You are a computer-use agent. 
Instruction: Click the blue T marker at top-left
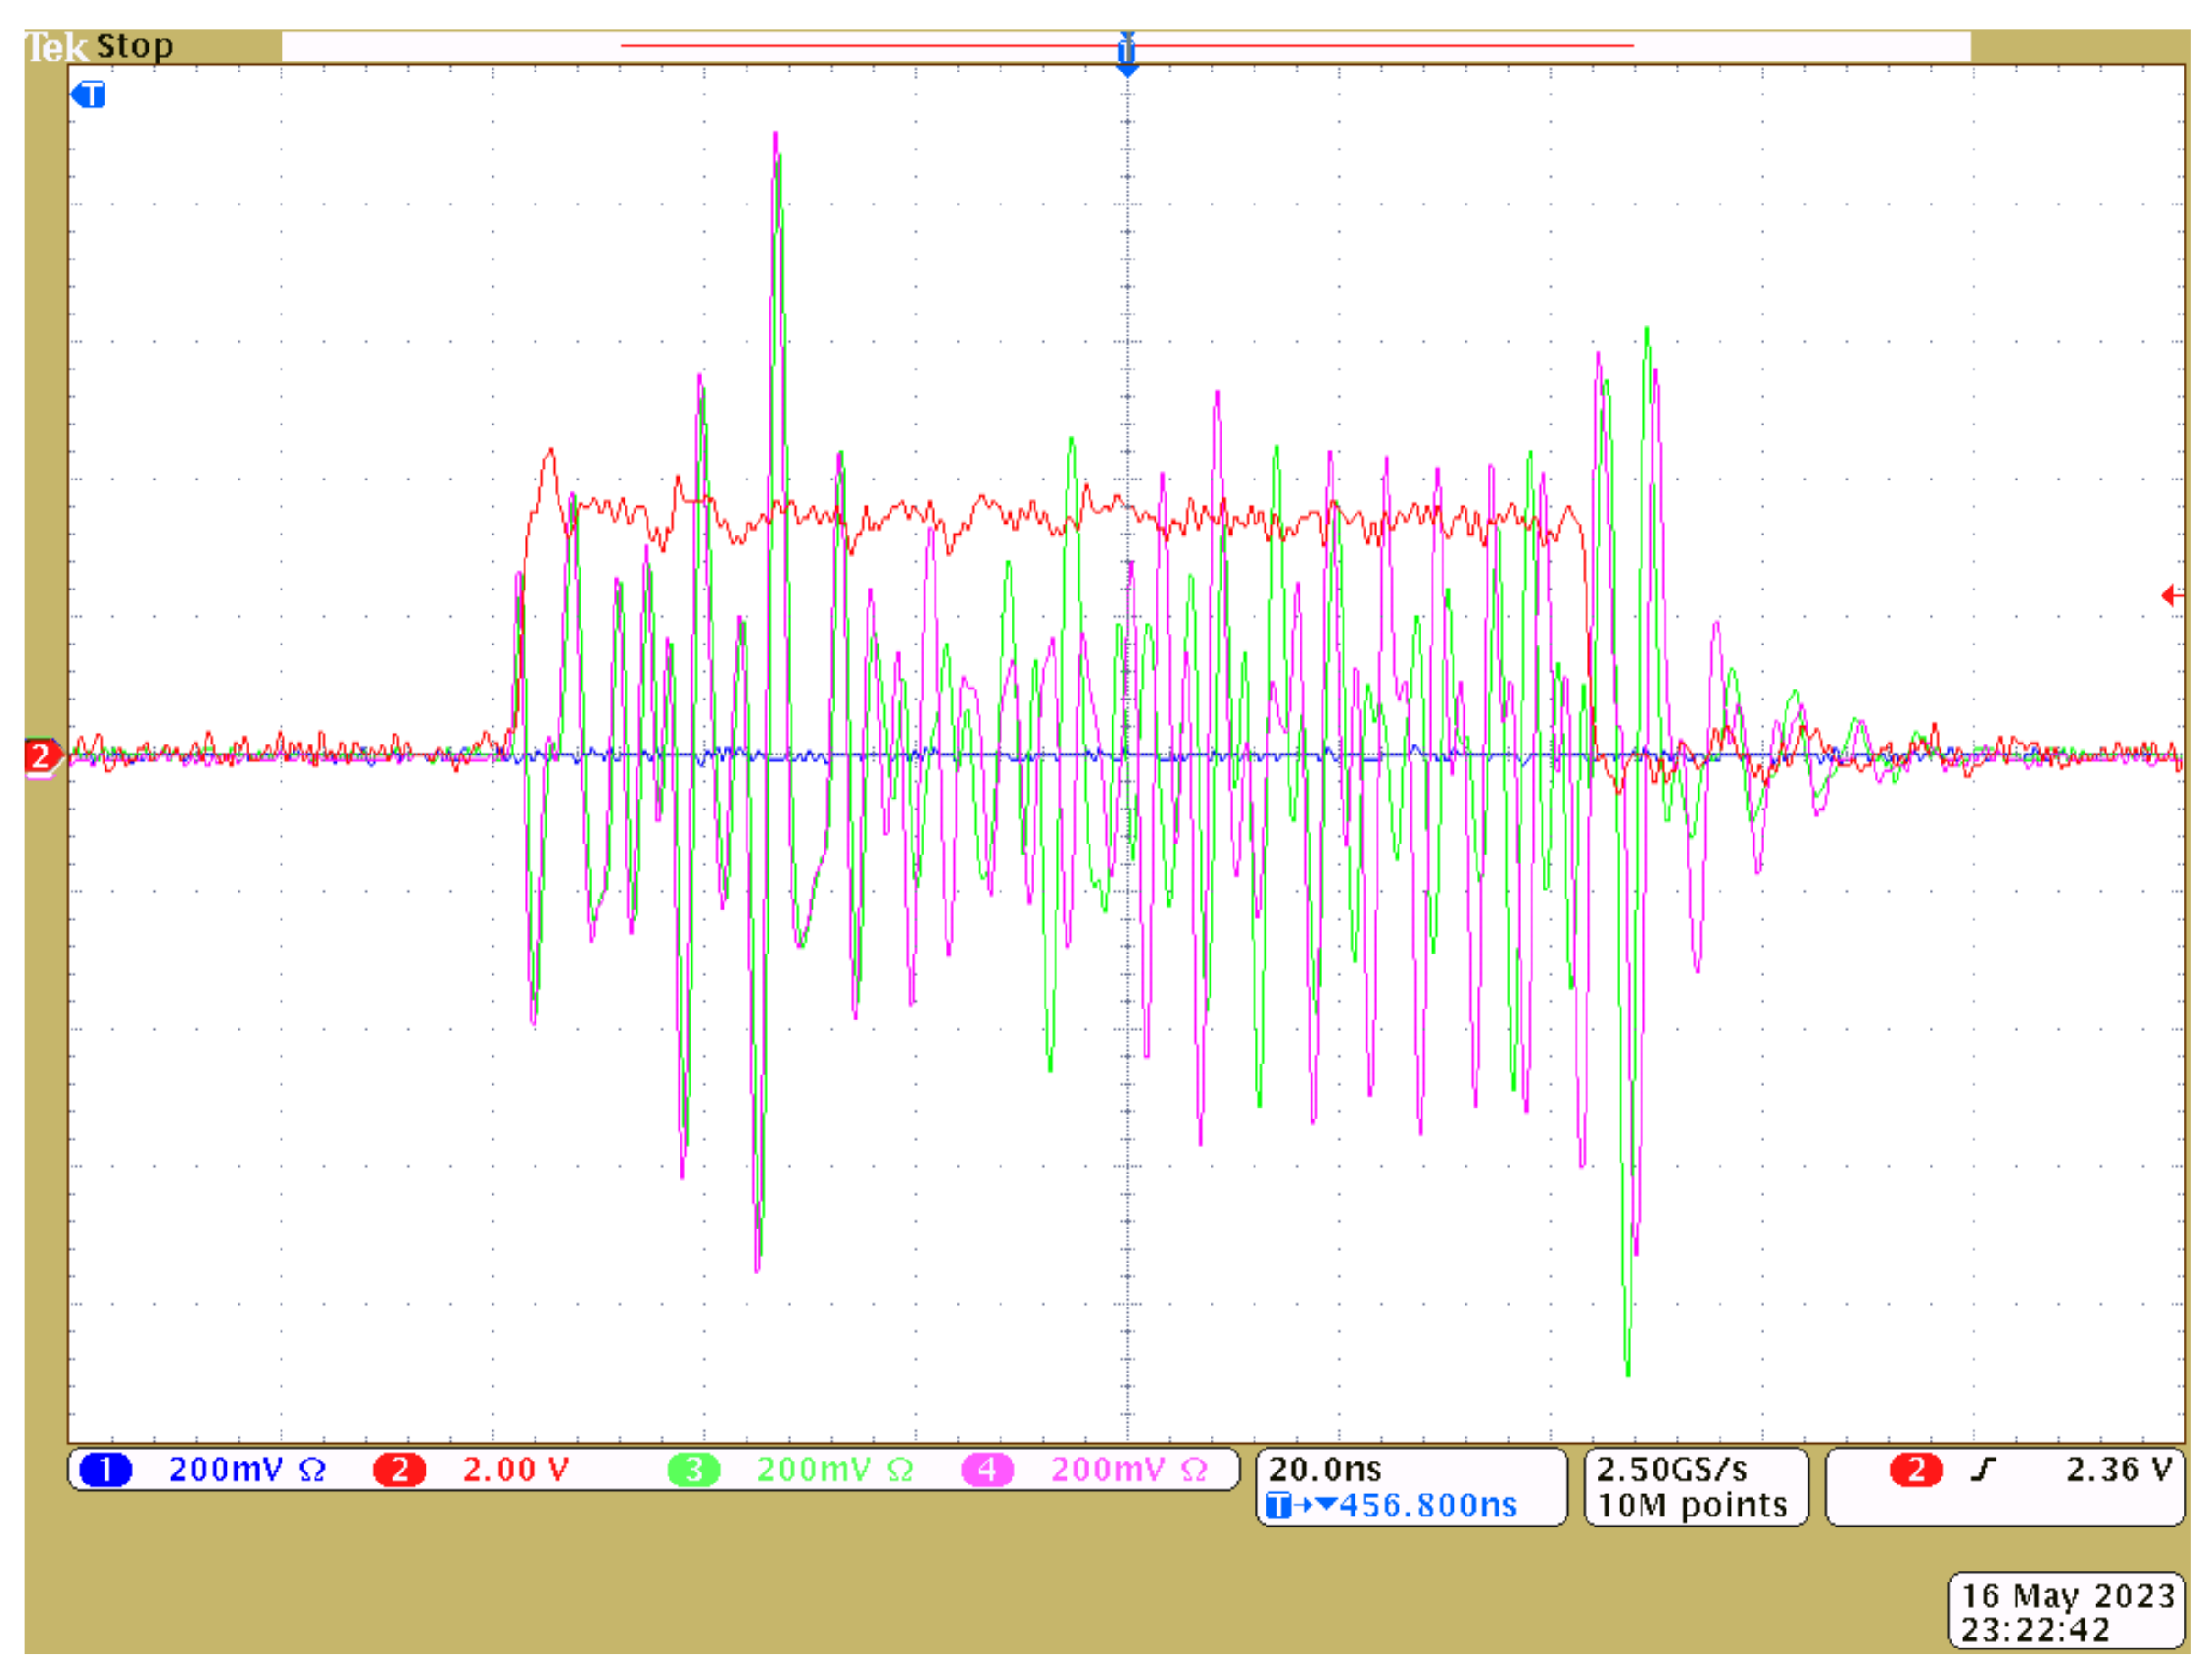coord(88,95)
